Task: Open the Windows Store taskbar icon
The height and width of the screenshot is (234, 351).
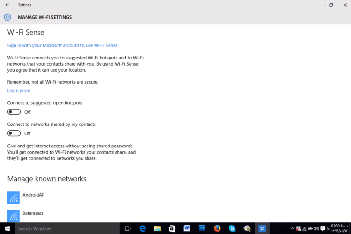Action: [172, 228]
